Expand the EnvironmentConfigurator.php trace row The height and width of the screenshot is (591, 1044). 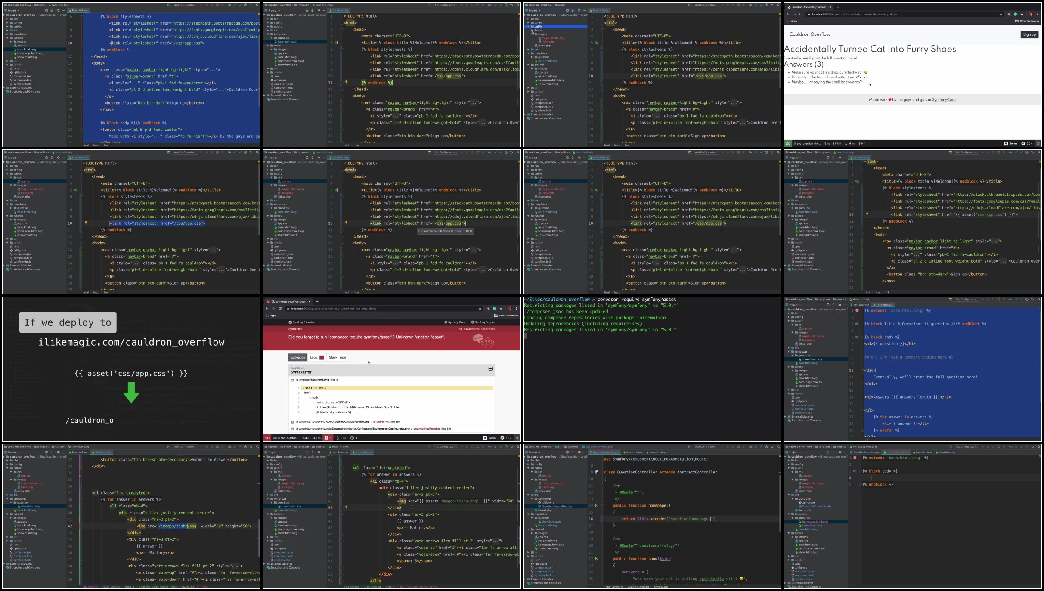[292, 429]
